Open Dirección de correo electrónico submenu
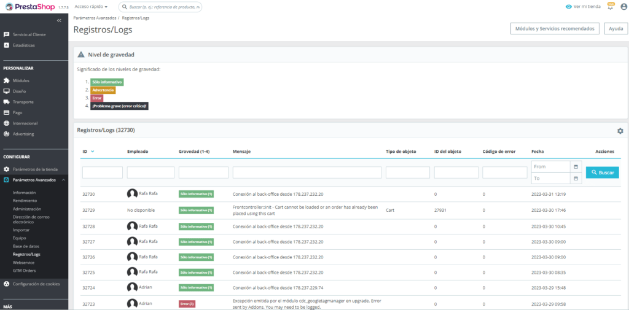Screen dimensions: 629x310 (33, 219)
